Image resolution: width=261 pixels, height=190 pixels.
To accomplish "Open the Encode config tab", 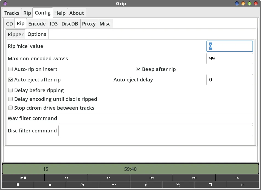I will coord(37,24).
